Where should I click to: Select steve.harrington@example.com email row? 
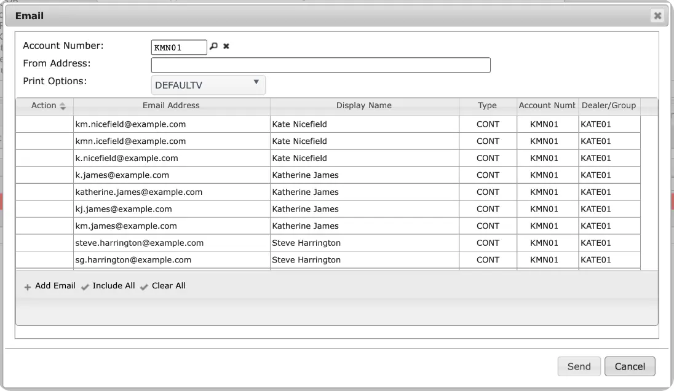328,243
